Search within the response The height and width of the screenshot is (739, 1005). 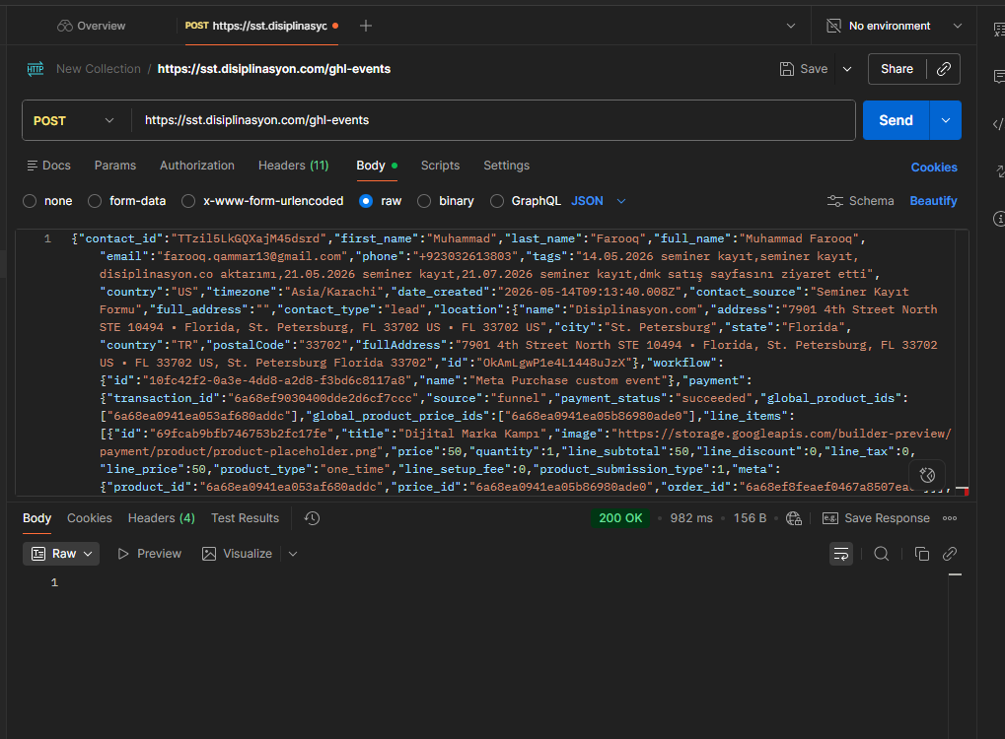click(882, 554)
